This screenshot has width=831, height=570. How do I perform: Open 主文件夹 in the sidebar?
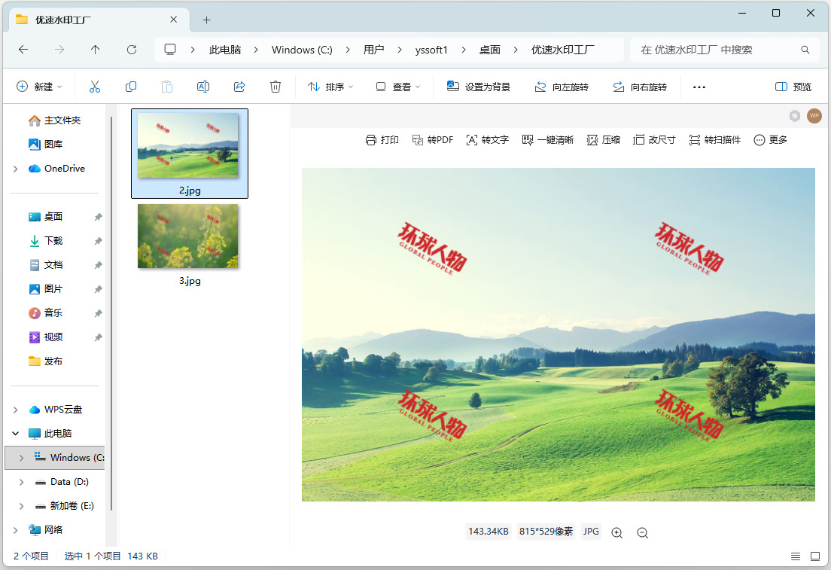[x=55, y=121]
